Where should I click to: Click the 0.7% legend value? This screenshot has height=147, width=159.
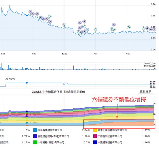(87, 142)
